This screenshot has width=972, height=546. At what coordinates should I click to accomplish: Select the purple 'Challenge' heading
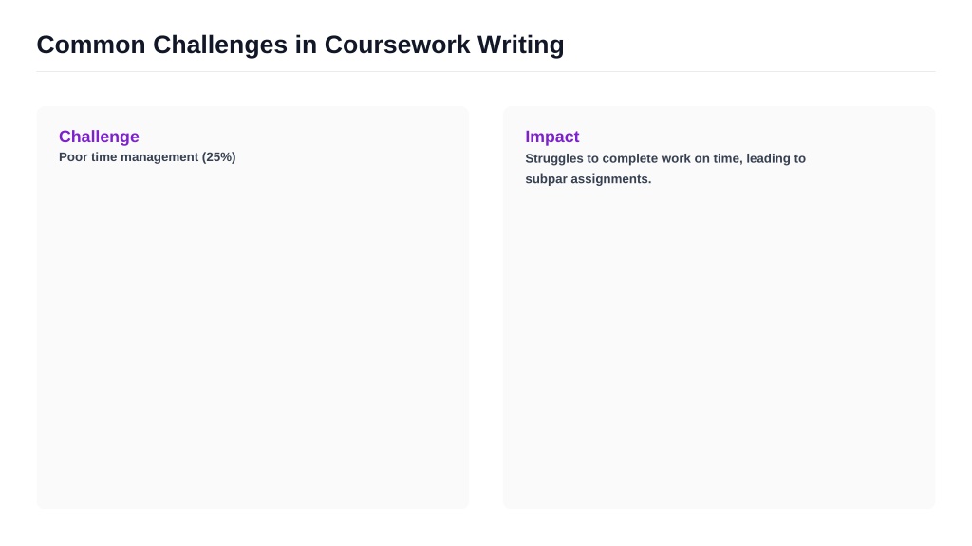pyautogui.click(x=99, y=136)
